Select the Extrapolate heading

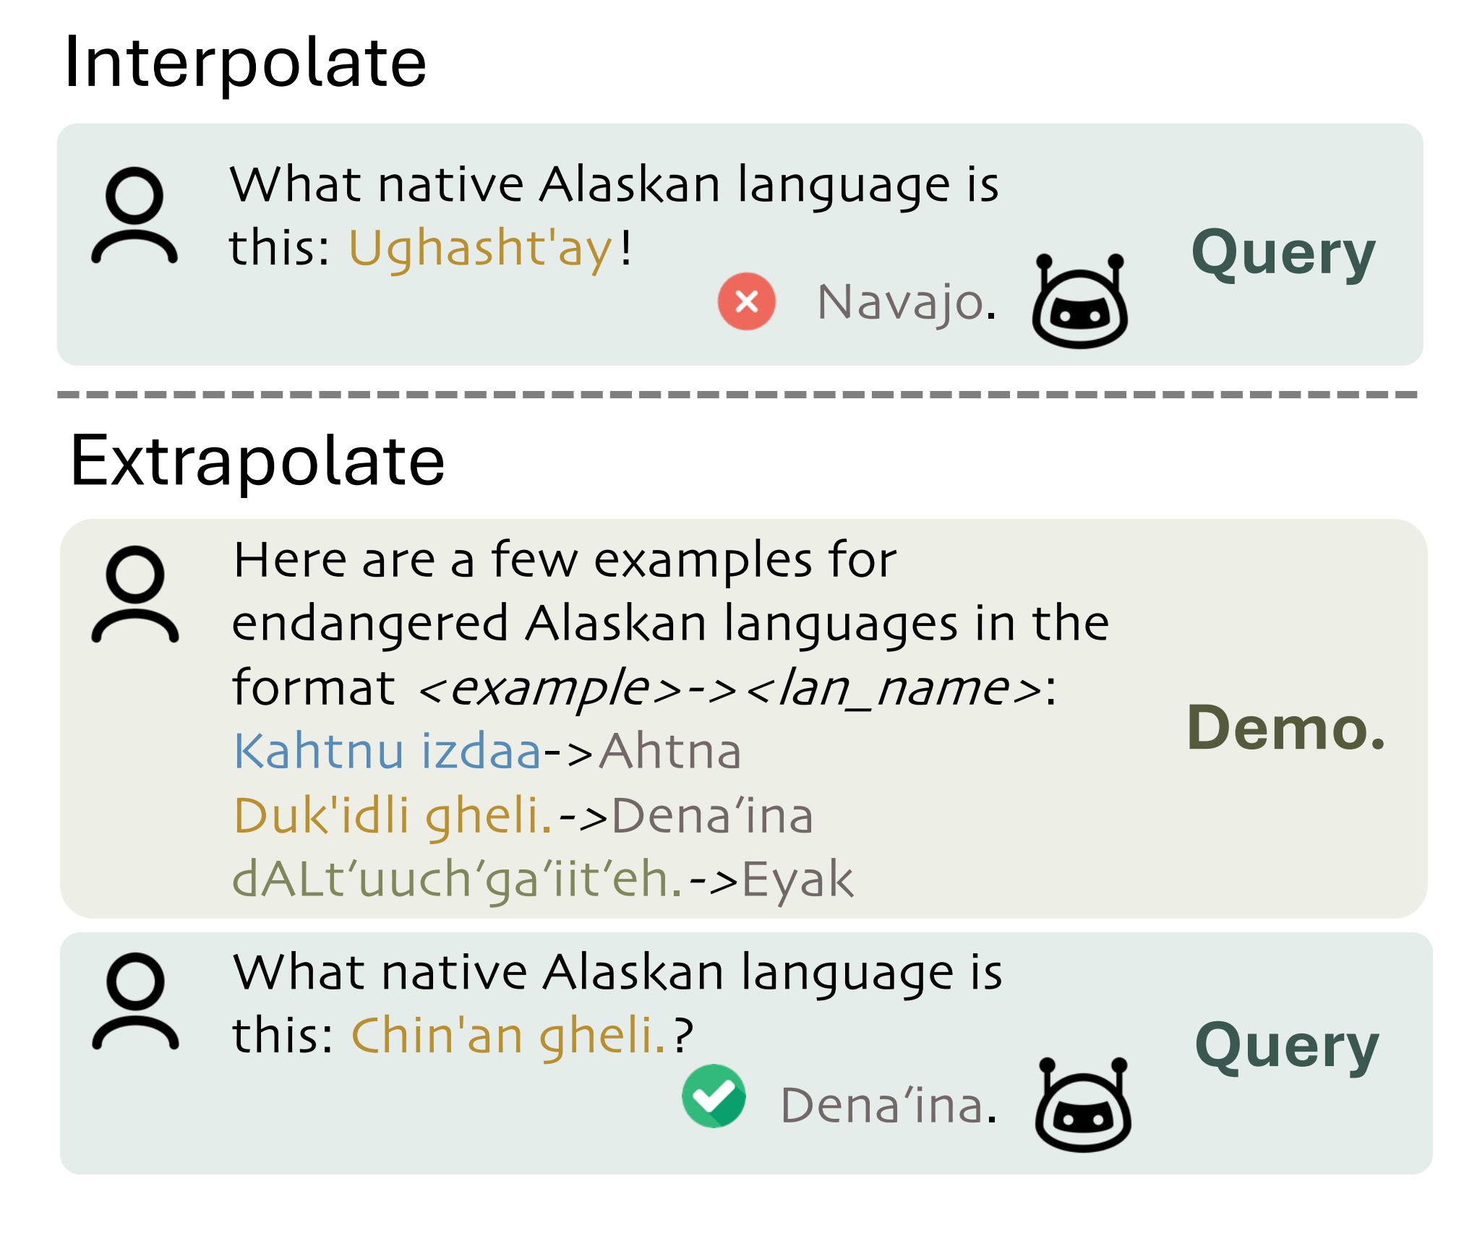[257, 461]
